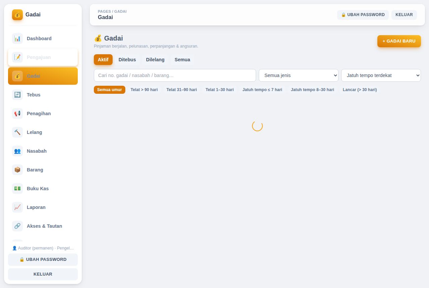Enable the Telat > 90 hari filter
429x288 pixels.
(x=144, y=90)
